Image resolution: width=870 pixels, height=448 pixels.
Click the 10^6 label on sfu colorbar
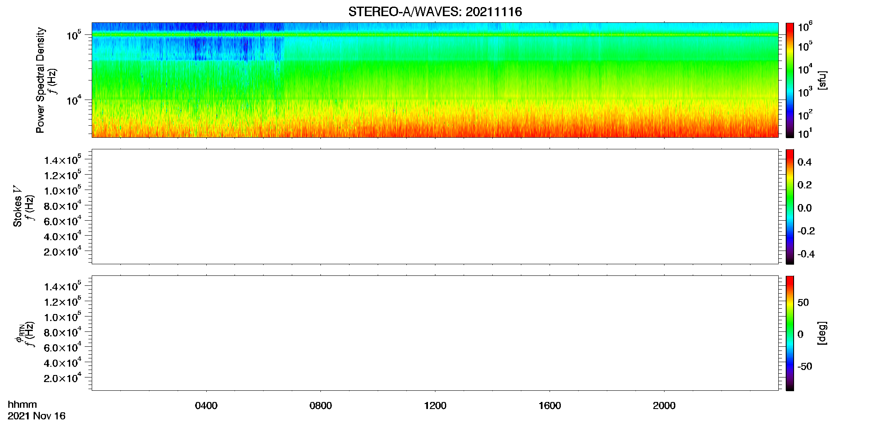(805, 27)
